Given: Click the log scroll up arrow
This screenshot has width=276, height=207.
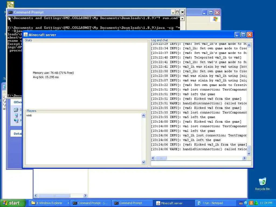Looking at the screenshot, I should pyautogui.click(x=249, y=45).
